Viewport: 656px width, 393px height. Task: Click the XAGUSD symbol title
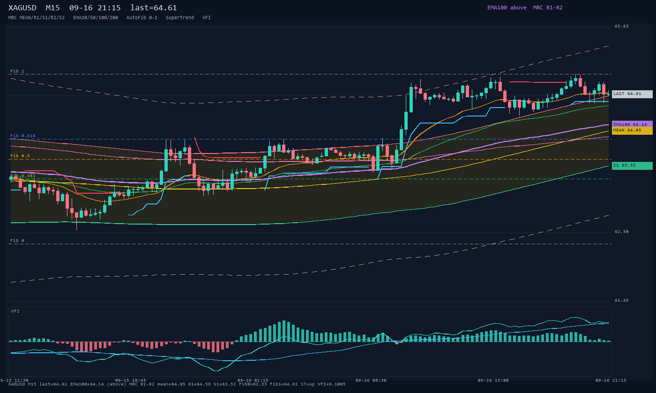coord(22,8)
